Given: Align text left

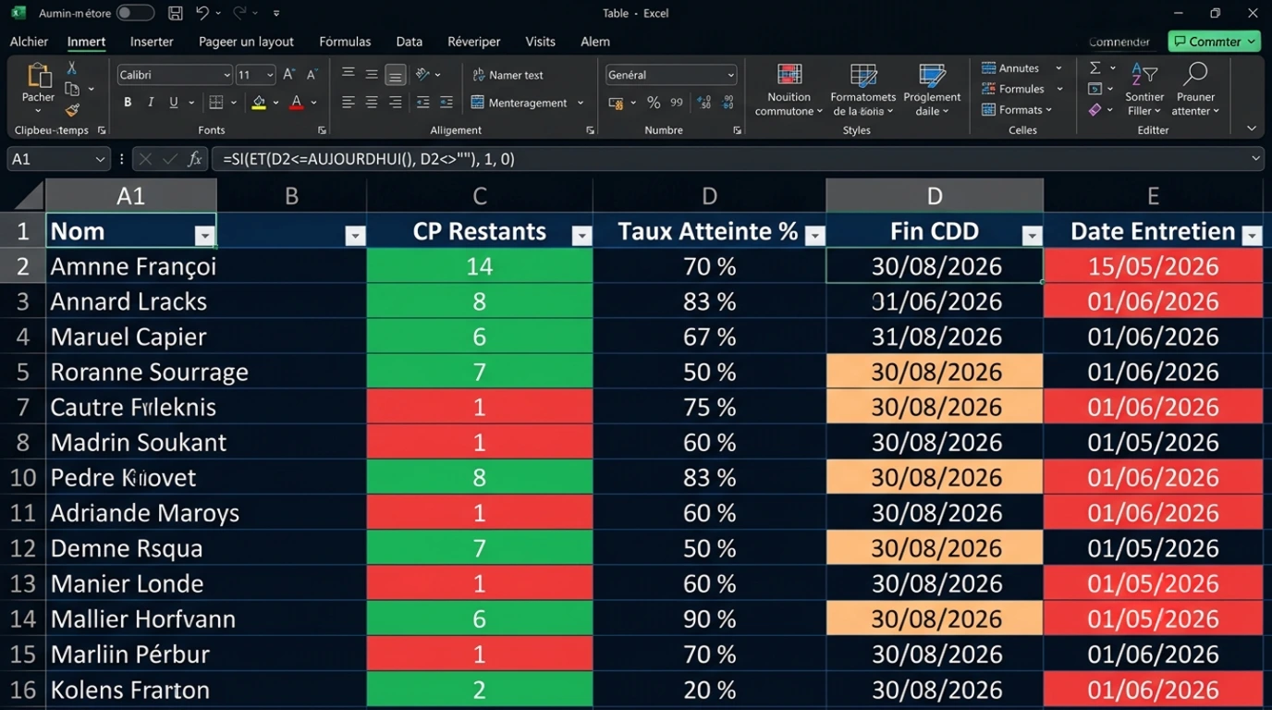Looking at the screenshot, I should (x=349, y=103).
